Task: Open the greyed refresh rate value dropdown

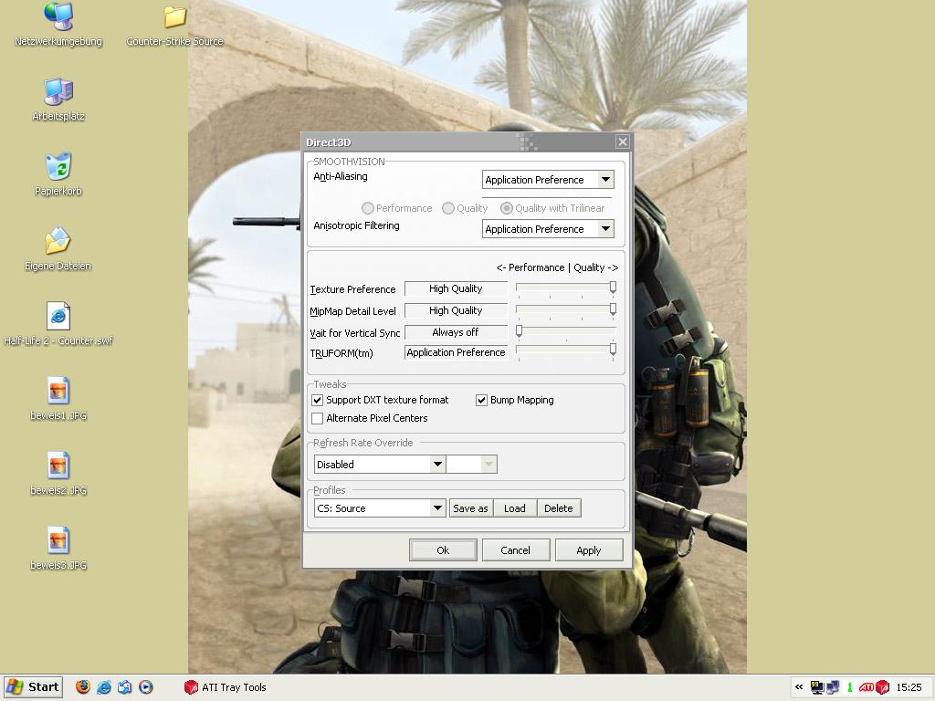Action: coord(472,465)
